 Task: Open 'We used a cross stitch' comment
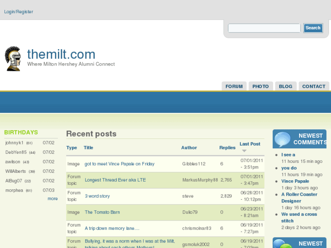coord(299,218)
